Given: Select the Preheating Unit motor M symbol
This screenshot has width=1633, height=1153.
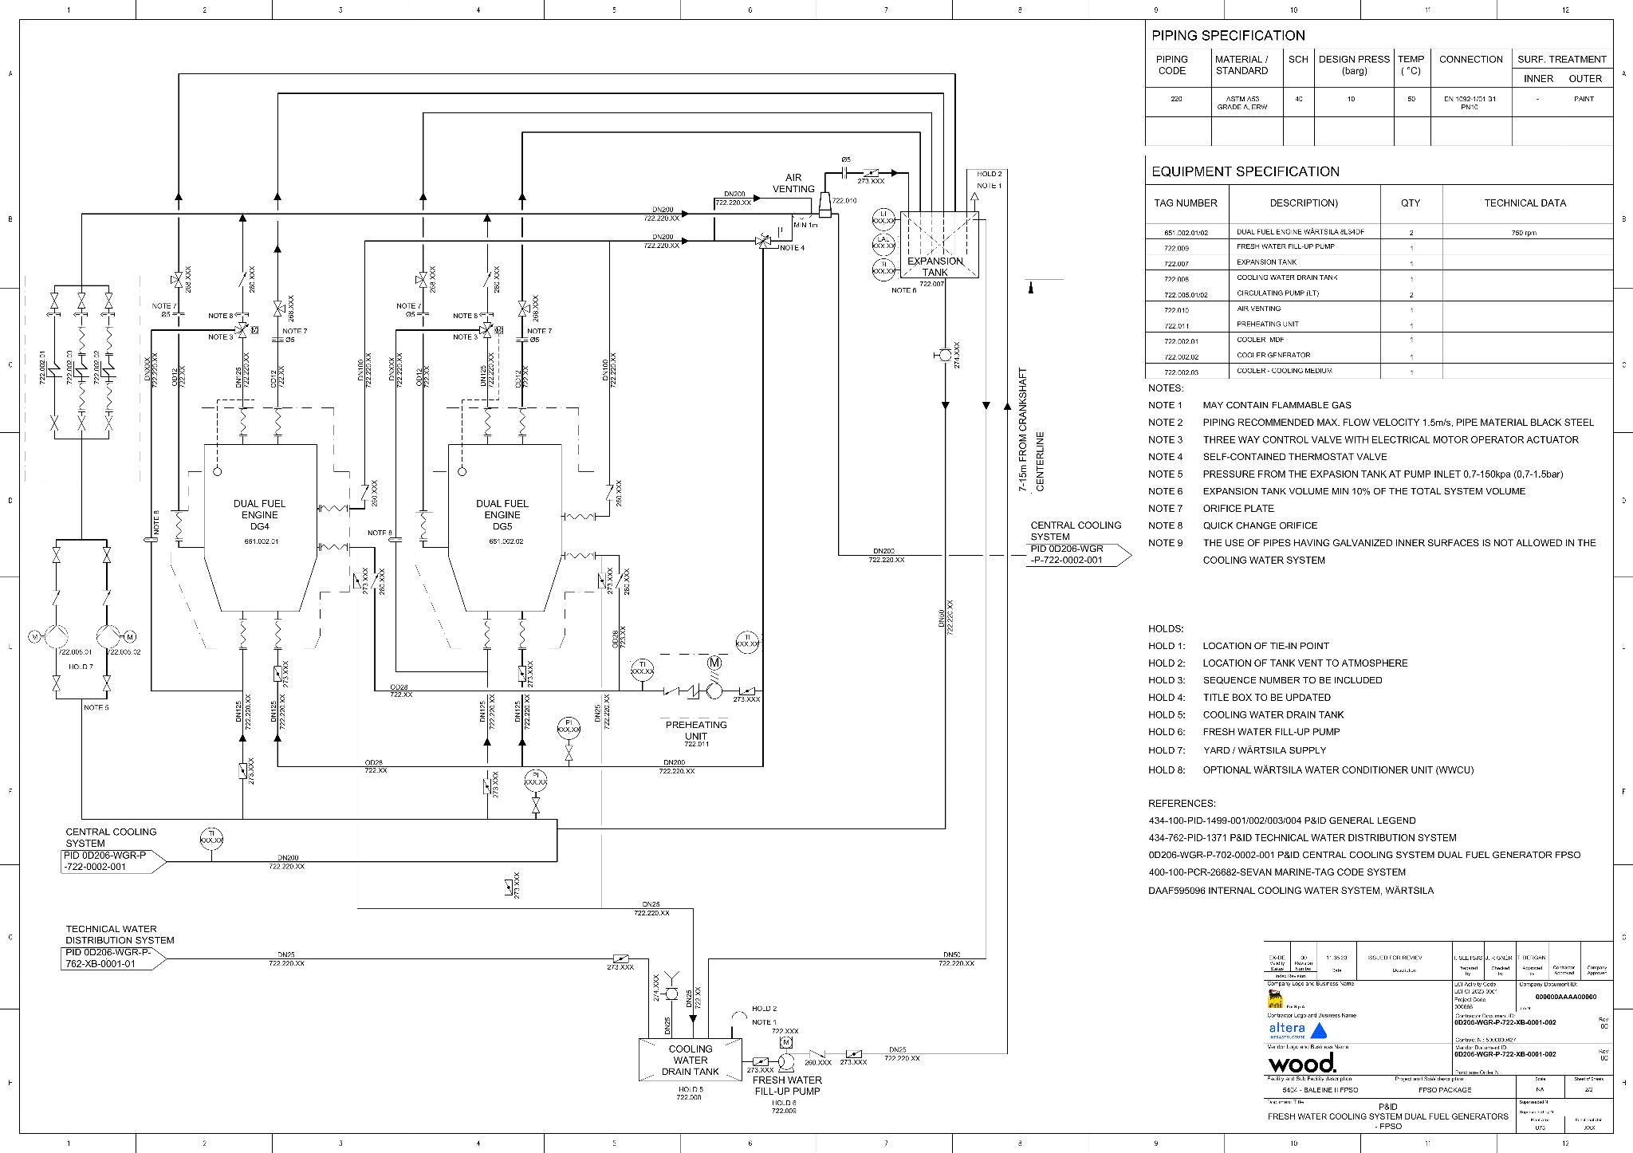Looking at the screenshot, I should click(x=715, y=663).
